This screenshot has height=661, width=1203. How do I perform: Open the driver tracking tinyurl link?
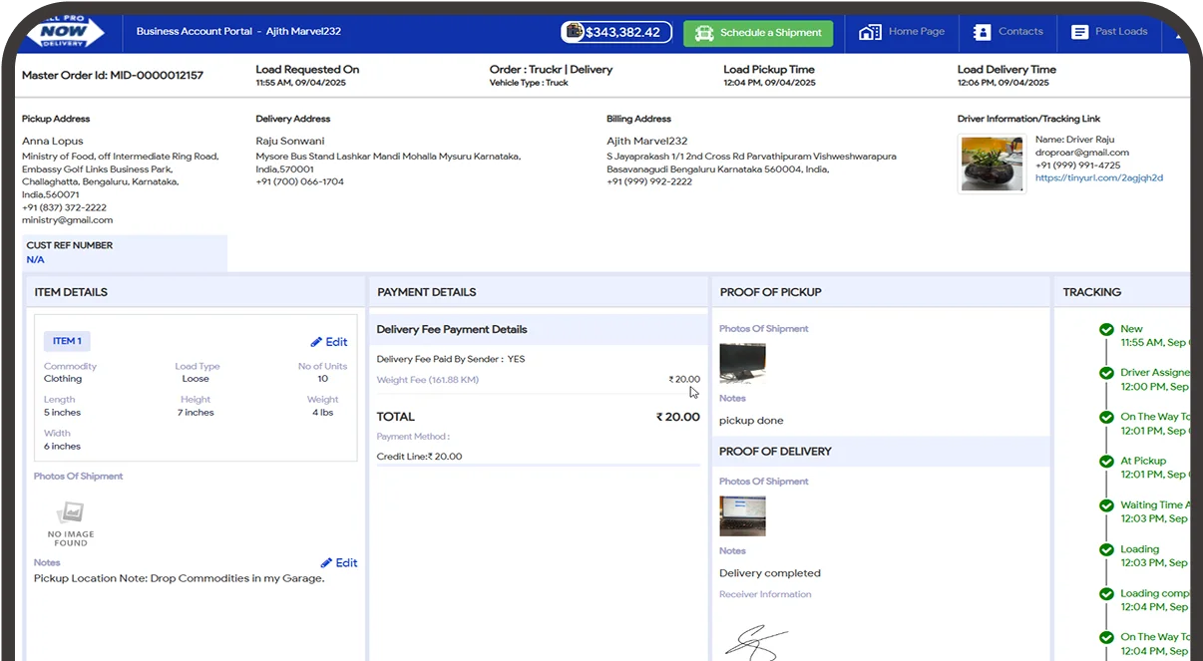(1098, 178)
